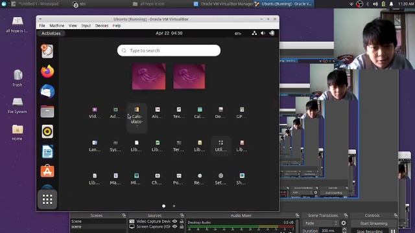
Task: Open the Settings app in the grid
Action: pos(220,179)
